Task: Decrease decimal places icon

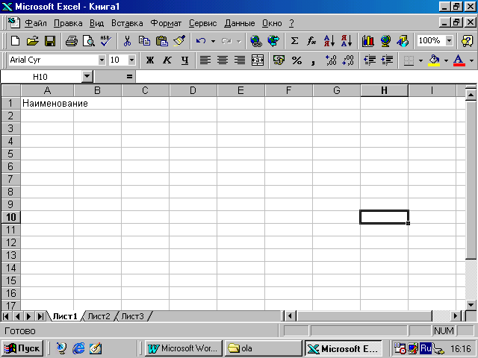Action: click(348, 60)
